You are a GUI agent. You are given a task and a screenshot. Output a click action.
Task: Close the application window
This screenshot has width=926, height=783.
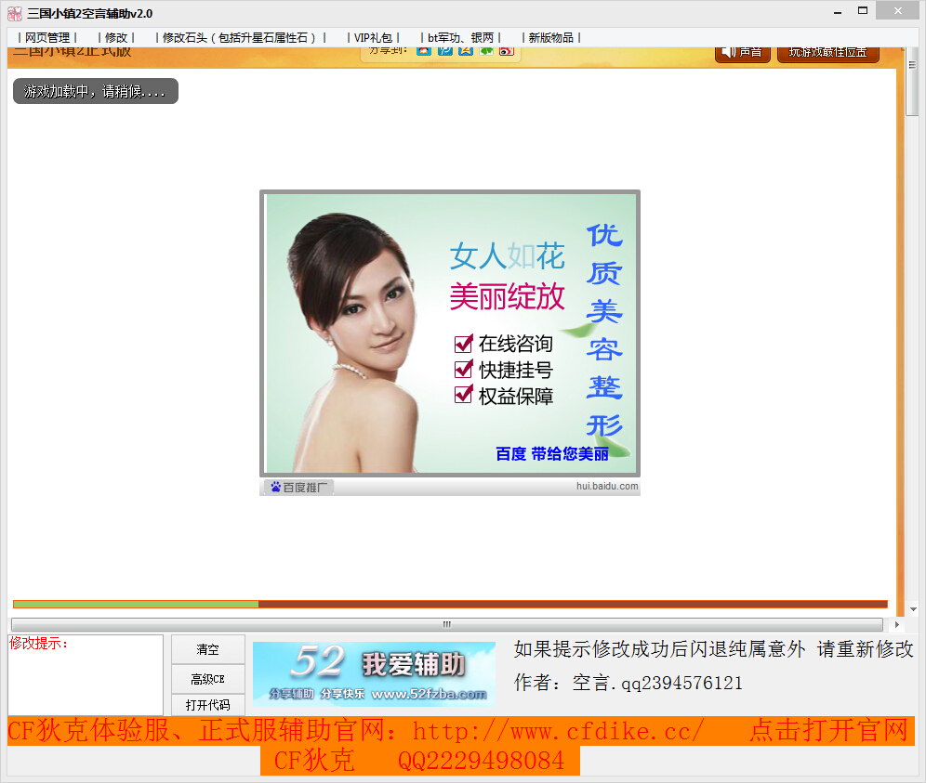coord(898,10)
